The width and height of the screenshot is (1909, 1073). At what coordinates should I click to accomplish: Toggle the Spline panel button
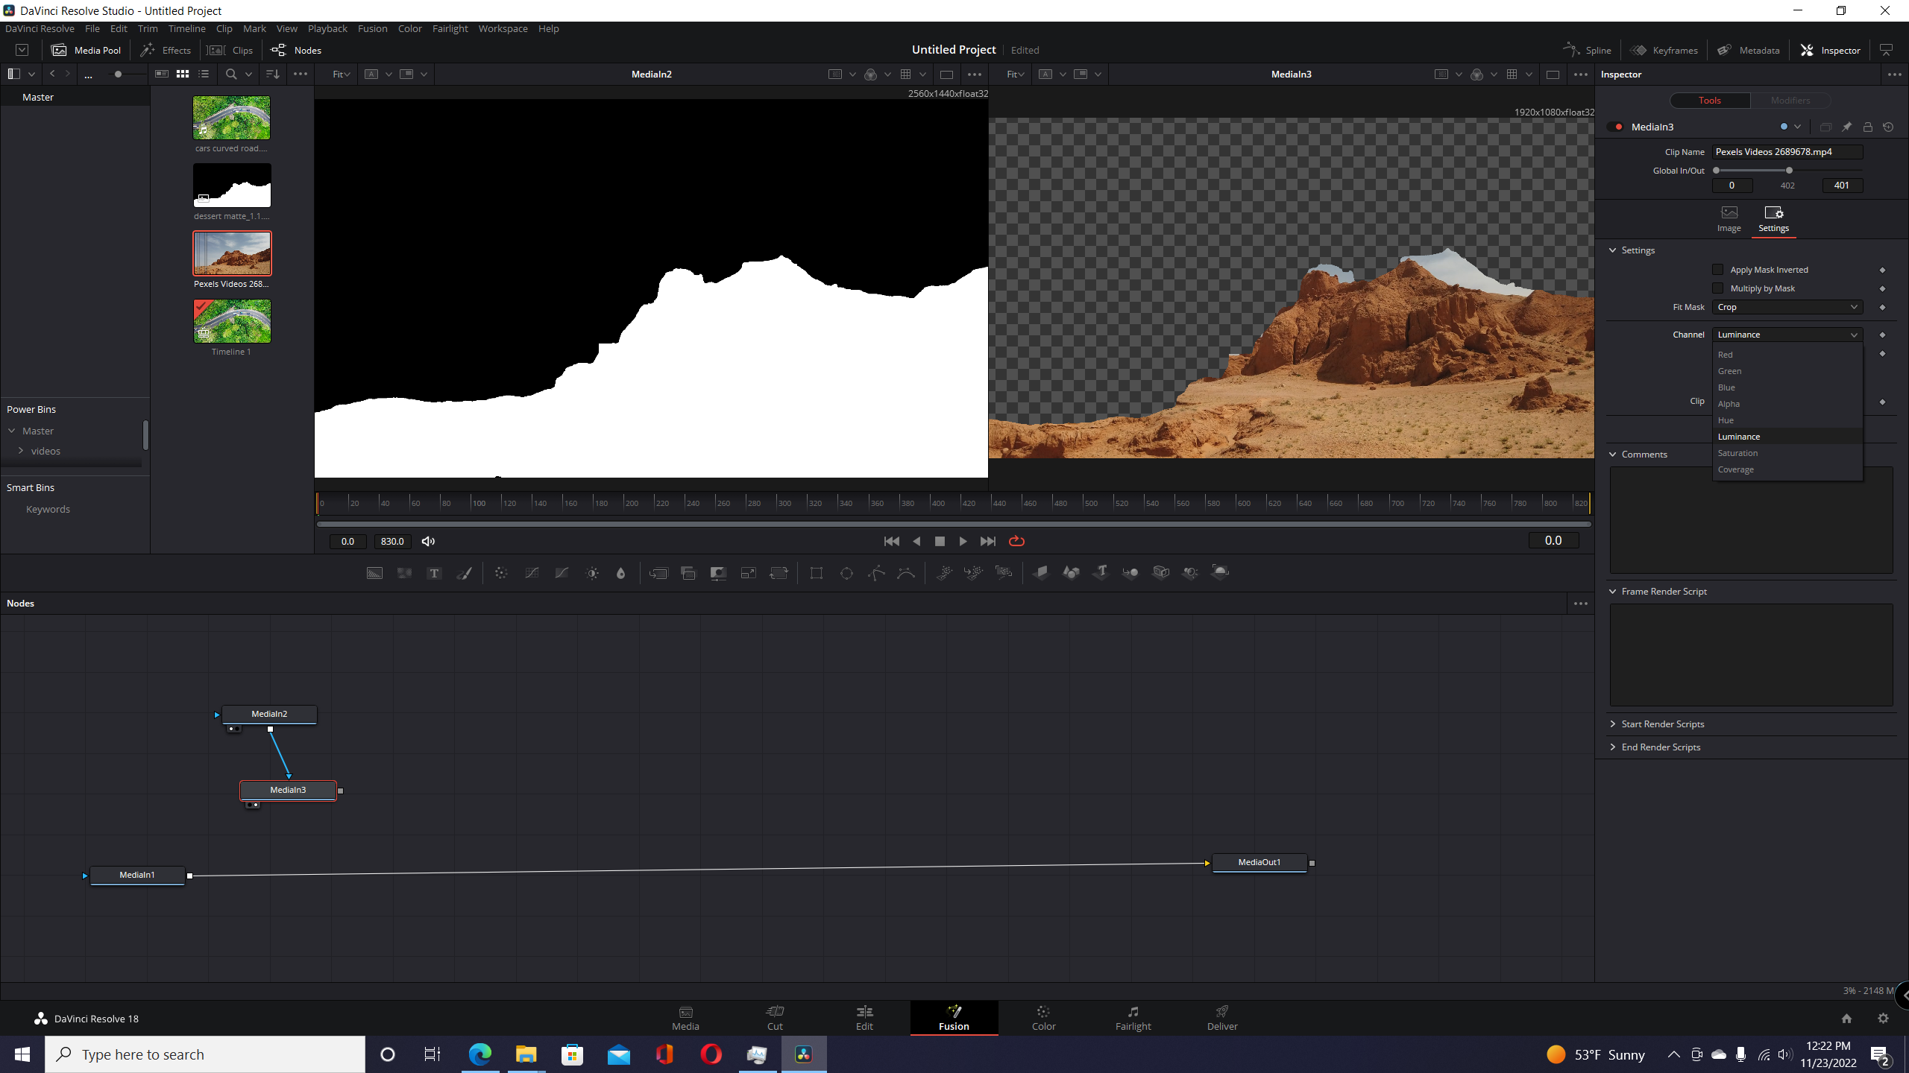coord(1587,50)
